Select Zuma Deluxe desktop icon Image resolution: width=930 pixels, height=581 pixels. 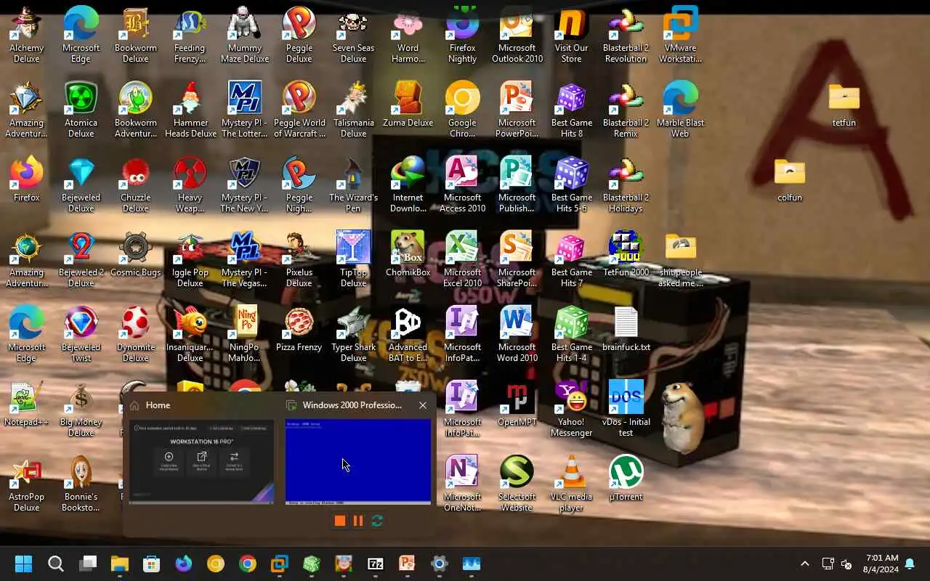[408, 104]
